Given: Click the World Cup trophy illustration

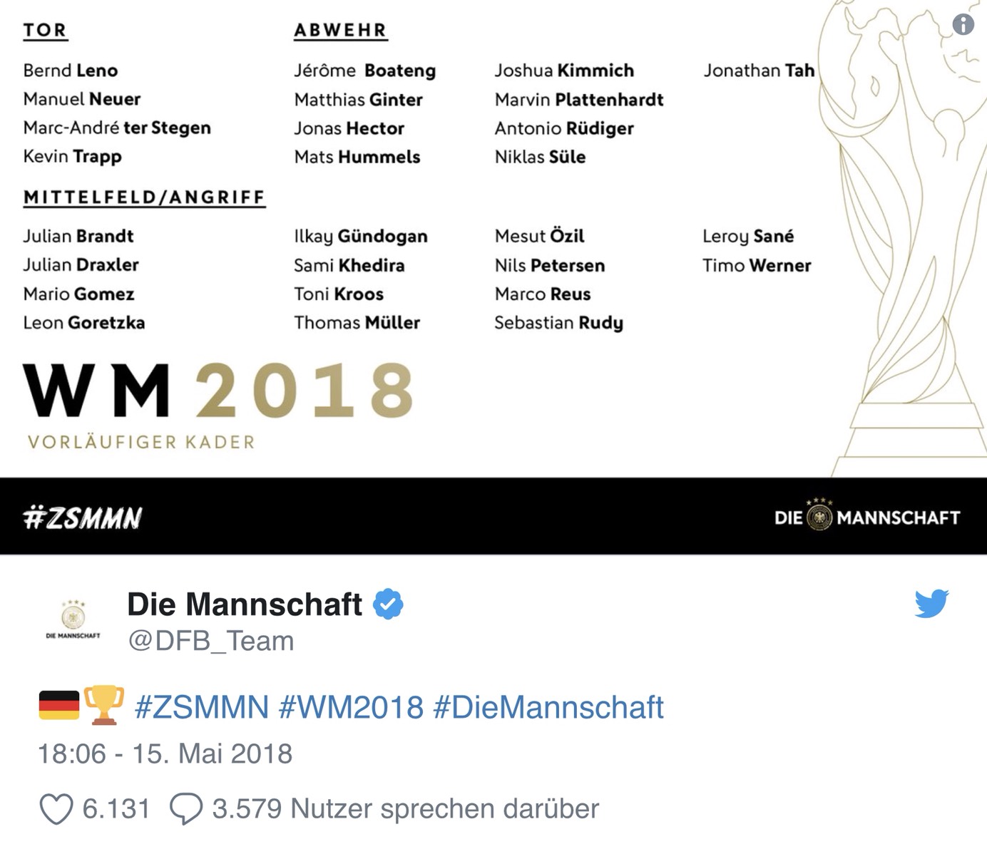Looking at the screenshot, I should [906, 235].
